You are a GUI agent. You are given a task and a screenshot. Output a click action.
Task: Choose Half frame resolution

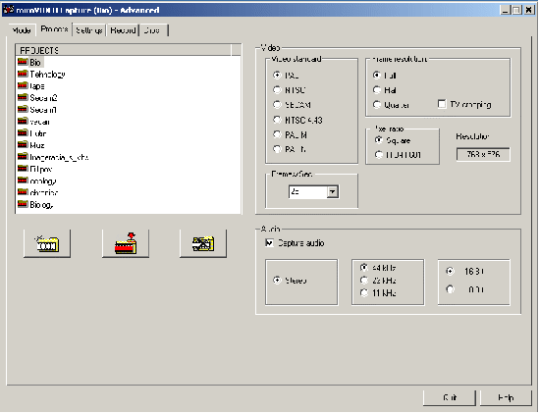[377, 90]
